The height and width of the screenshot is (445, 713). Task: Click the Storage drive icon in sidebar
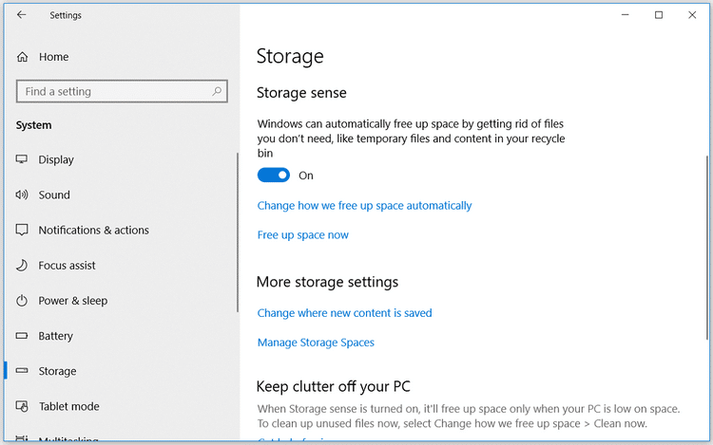pyautogui.click(x=21, y=371)
